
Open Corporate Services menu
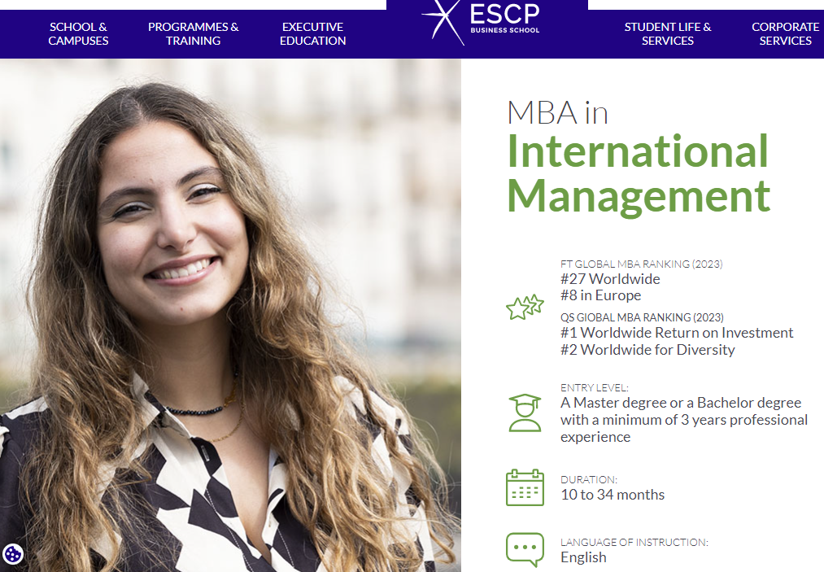coord(785,33)
